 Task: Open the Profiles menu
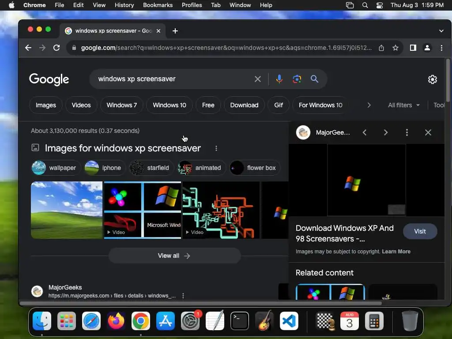point(192,5)
